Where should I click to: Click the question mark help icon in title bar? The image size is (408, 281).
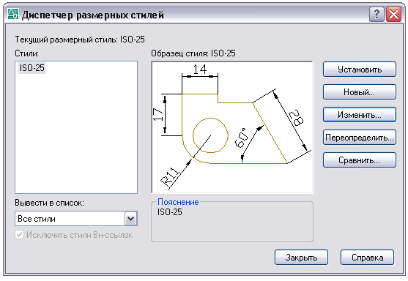(377, 15)
